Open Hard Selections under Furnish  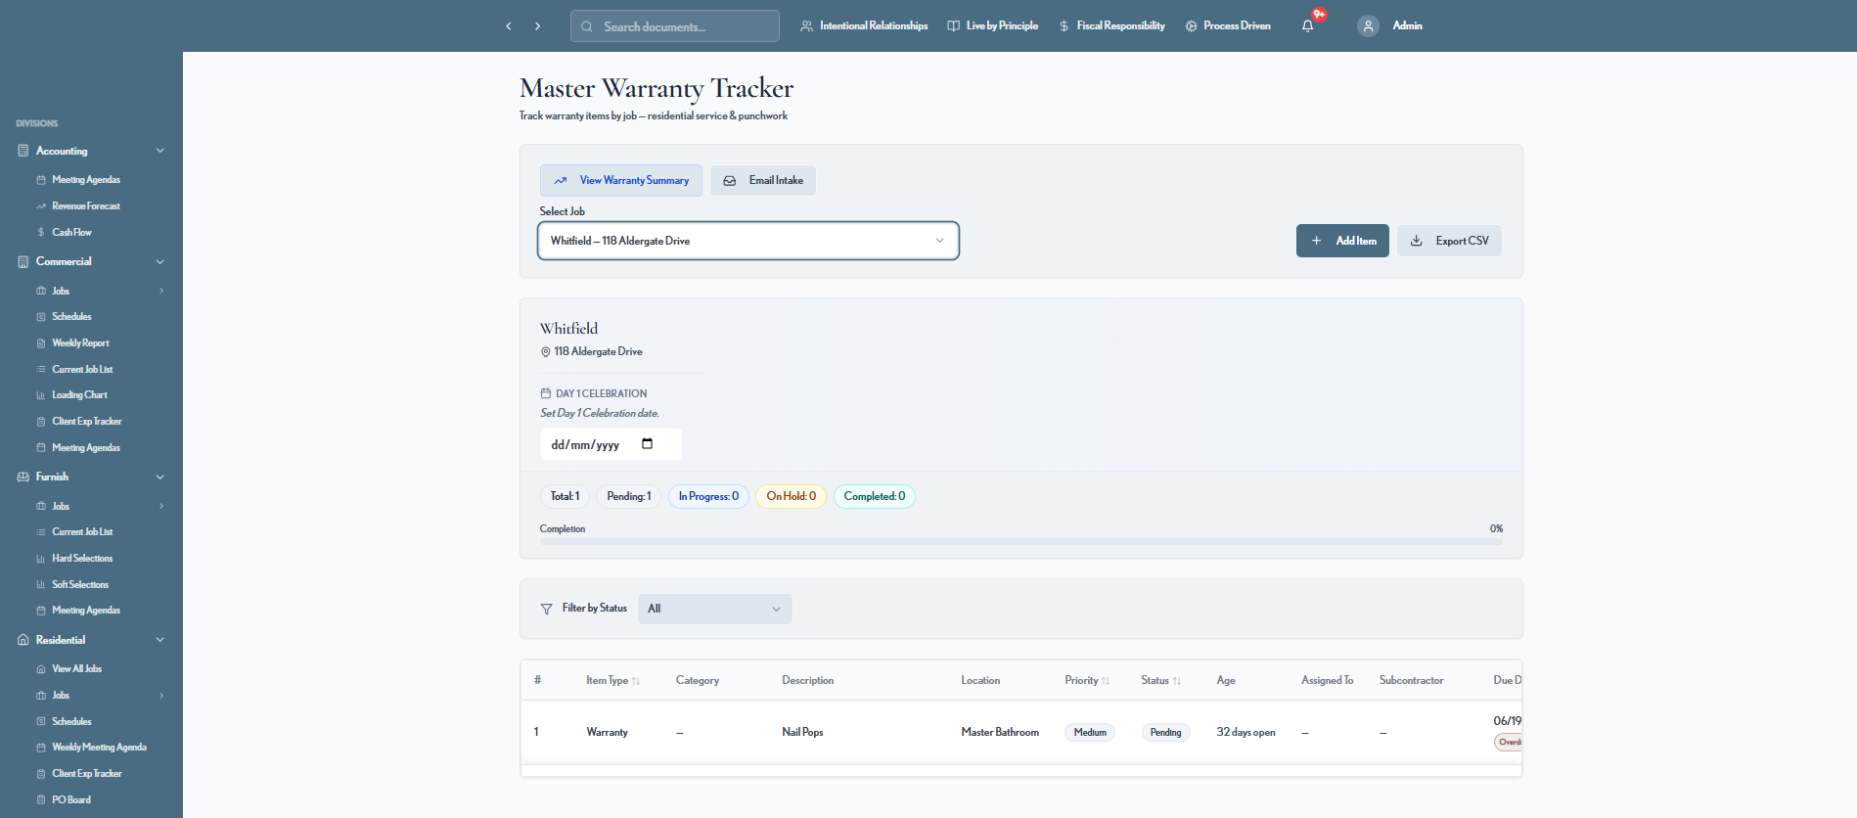tap(82, 559)
